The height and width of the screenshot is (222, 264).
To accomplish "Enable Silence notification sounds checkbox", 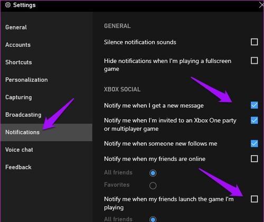I will click(254, 42).
